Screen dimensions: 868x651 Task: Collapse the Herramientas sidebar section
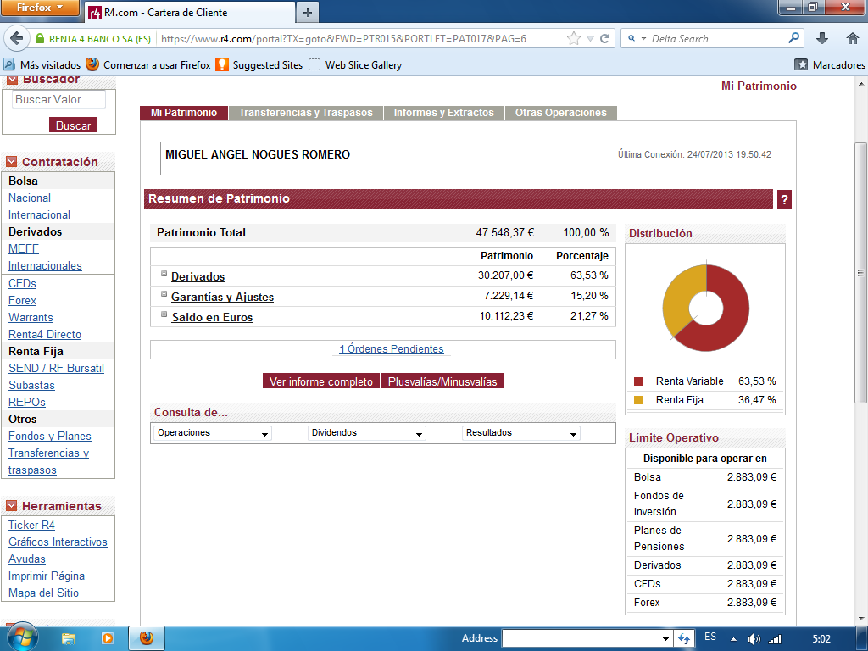point(12,506)
